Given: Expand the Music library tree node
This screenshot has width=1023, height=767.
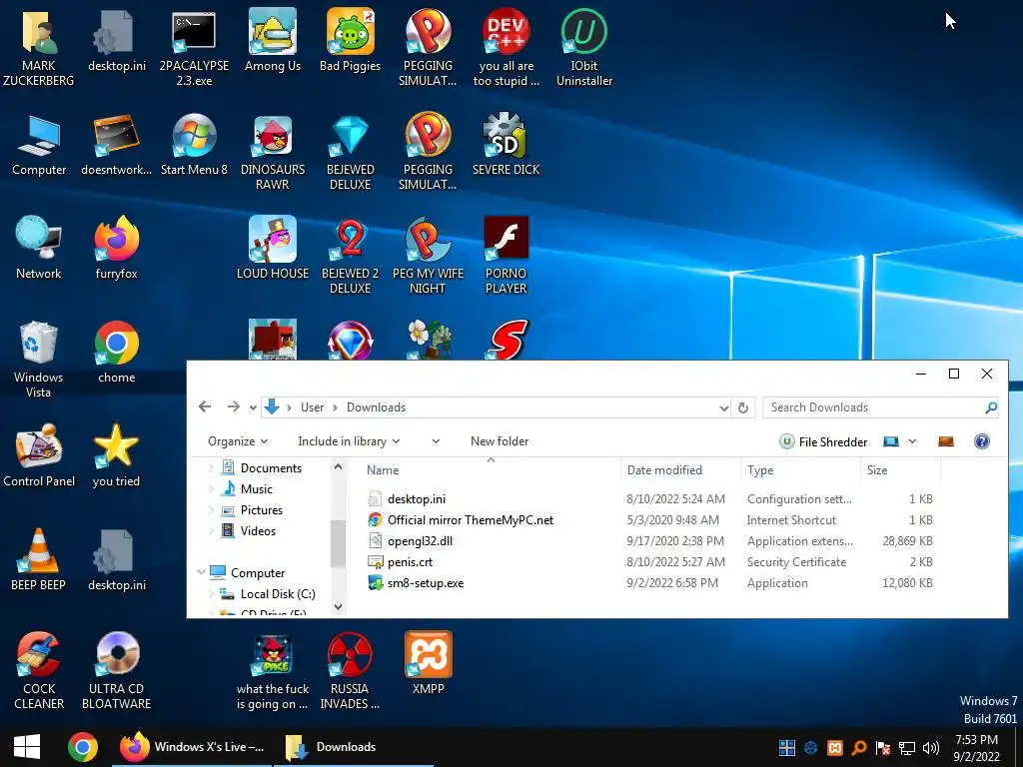Looking at the screenshot, I should pos(211,489).
